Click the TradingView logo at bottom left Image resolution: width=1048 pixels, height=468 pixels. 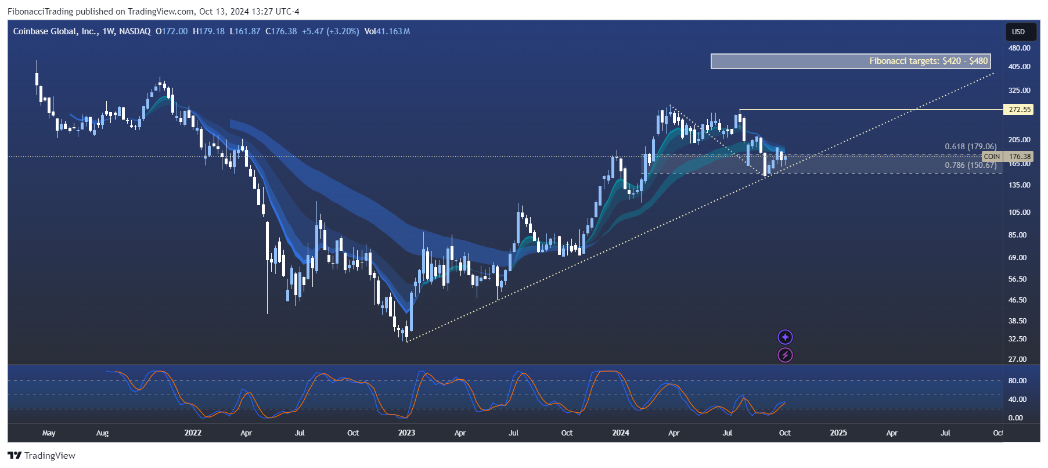point(41,455)
